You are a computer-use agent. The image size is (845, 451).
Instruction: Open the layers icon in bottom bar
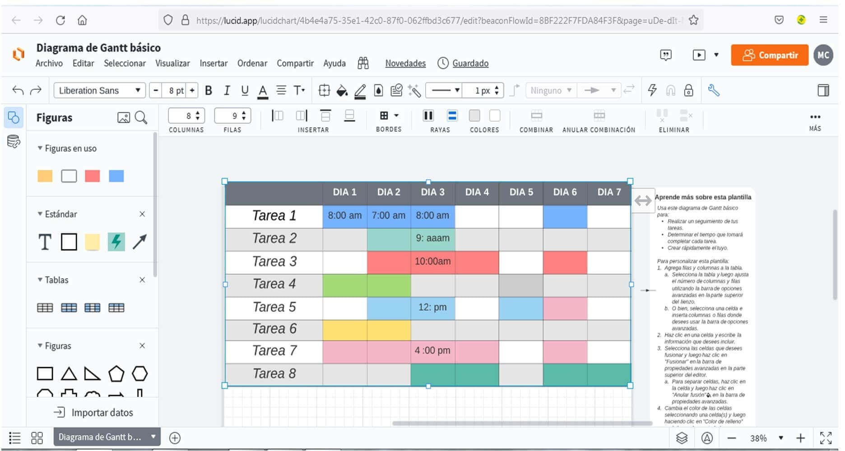(682, 438)
